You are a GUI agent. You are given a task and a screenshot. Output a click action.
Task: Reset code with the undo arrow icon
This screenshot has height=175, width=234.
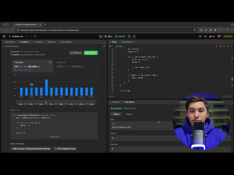click(227, 46)
